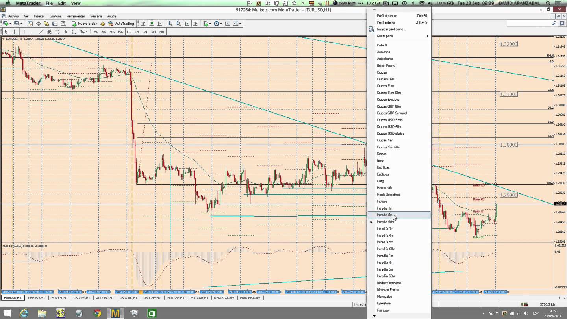Screen dimensions: 567x319
Task: Select the Intradia 5m profile
Action: click(x=385, y=215)
